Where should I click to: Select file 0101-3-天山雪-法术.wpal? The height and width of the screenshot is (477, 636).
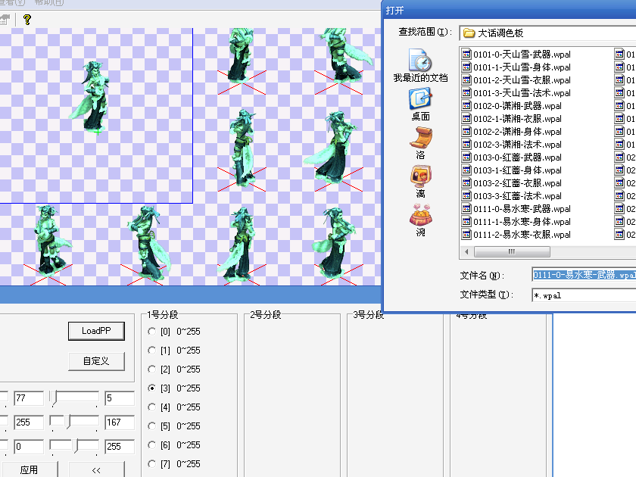point(516,93)
